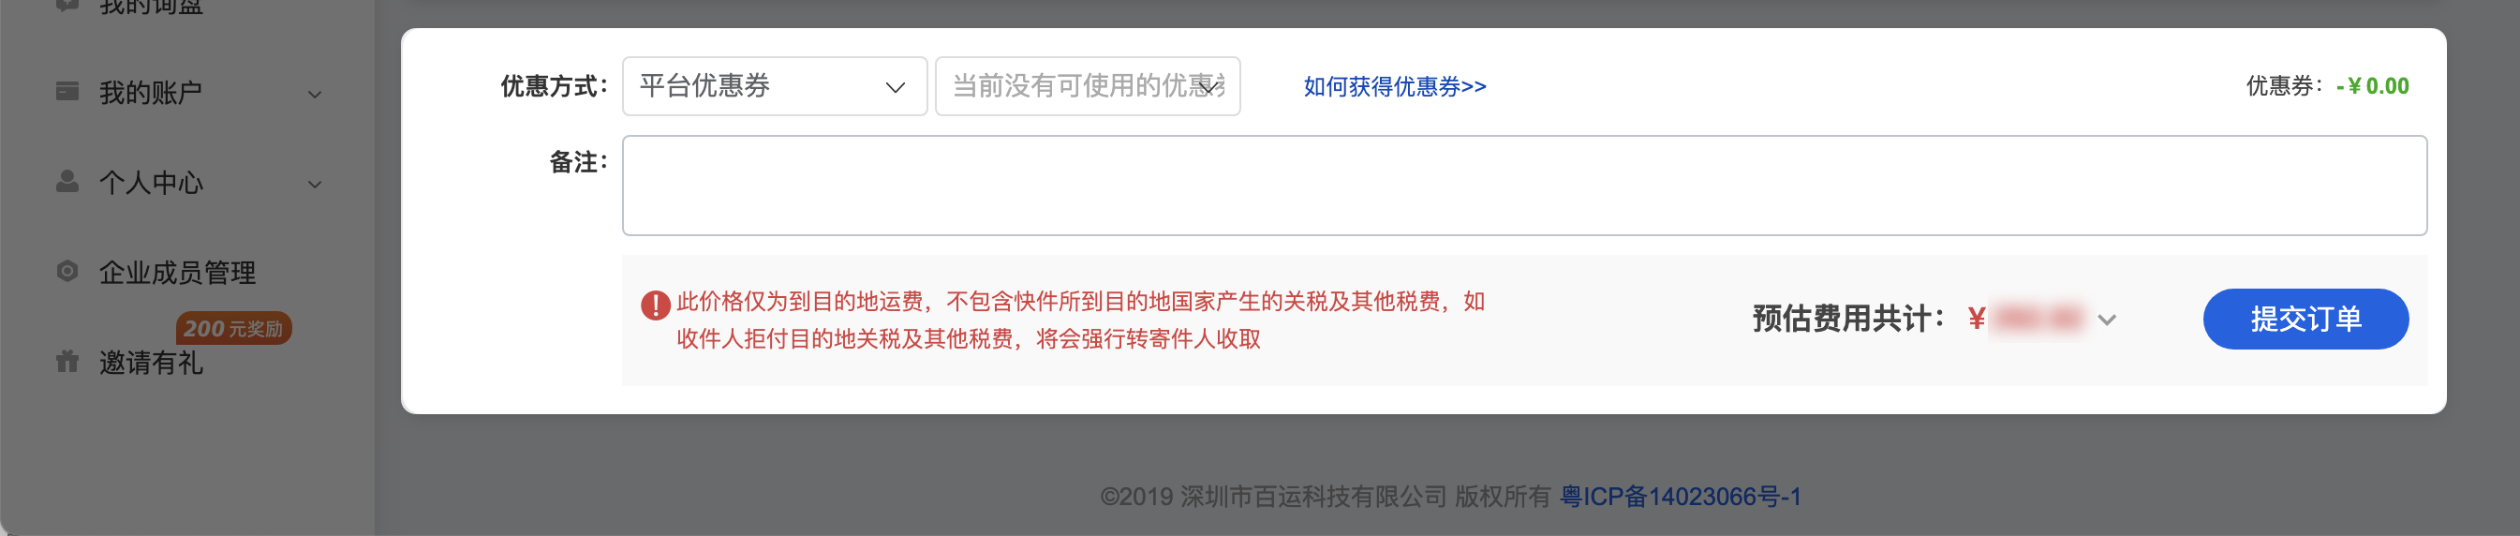Click the 提交订单 button
Image resolution: width=2520 pixels, height=536 pixels.
(2305, 319)
